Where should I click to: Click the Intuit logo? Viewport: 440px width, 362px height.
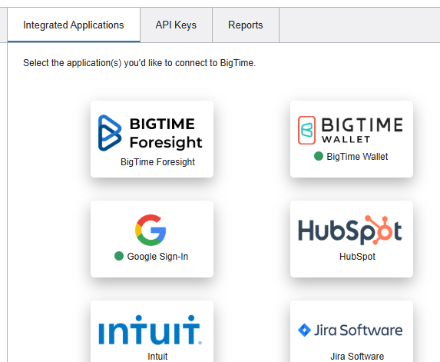point(151,330)
